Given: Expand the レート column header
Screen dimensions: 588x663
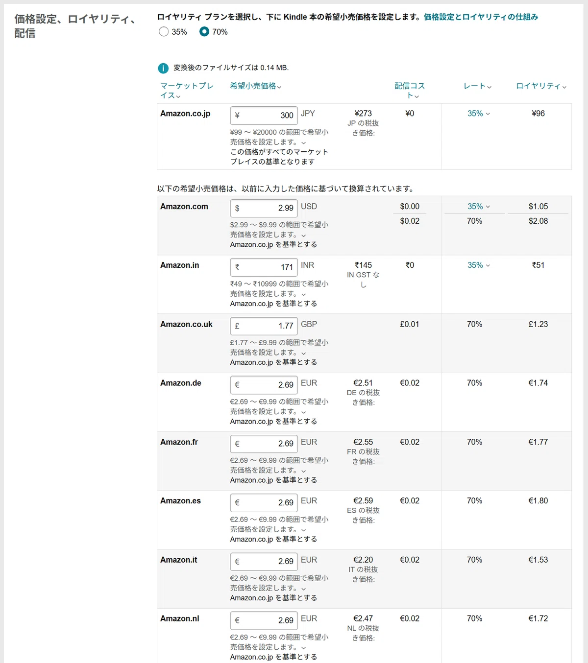Looking at the screenshot, I should click(x=477, y=86).
